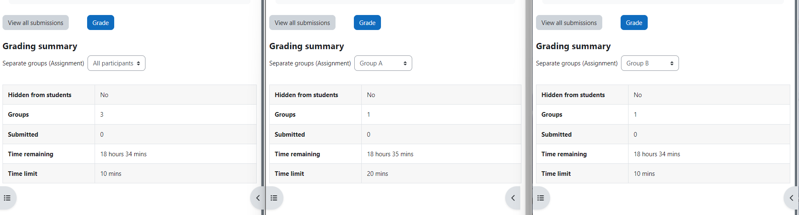Open the All participants group dropdown
Screen dimensions: 799x215
[116, 63]
